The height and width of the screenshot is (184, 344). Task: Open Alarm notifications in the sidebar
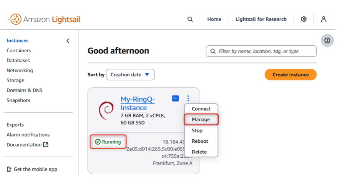[28, 135]
